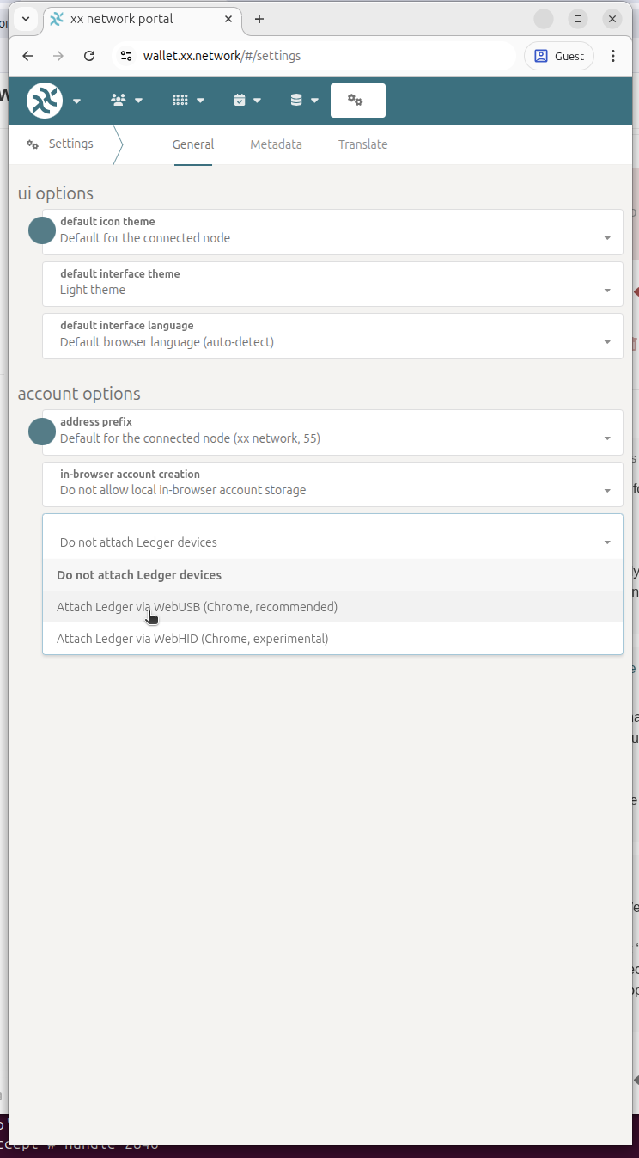Viewport: 639px width, 1158px height.
Task: Click the settings gears icon button
Action: 356,101
